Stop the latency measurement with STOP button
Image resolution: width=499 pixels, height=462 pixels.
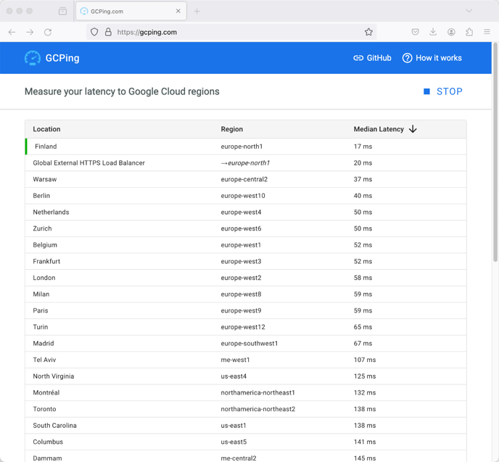coord(442,91)
